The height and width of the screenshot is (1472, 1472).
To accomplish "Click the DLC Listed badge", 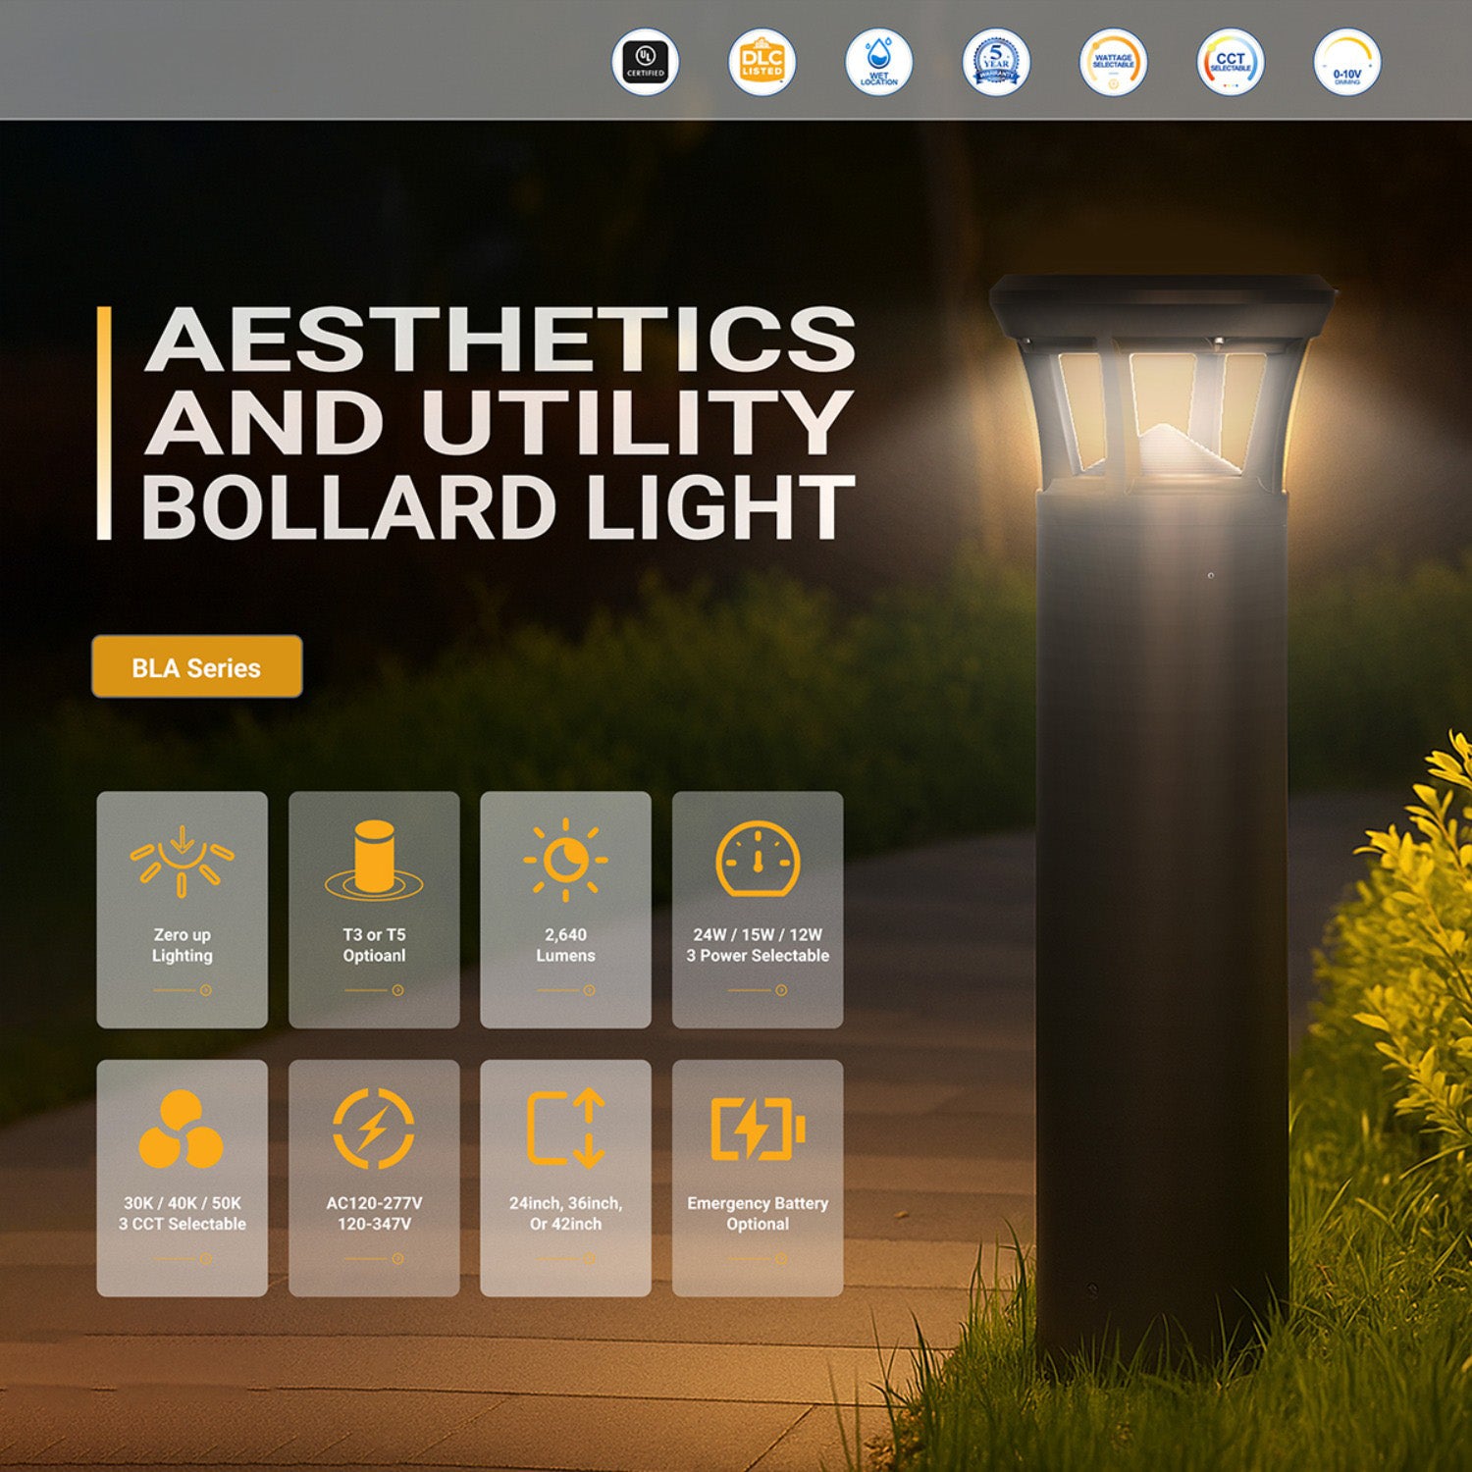I will 762,62.
